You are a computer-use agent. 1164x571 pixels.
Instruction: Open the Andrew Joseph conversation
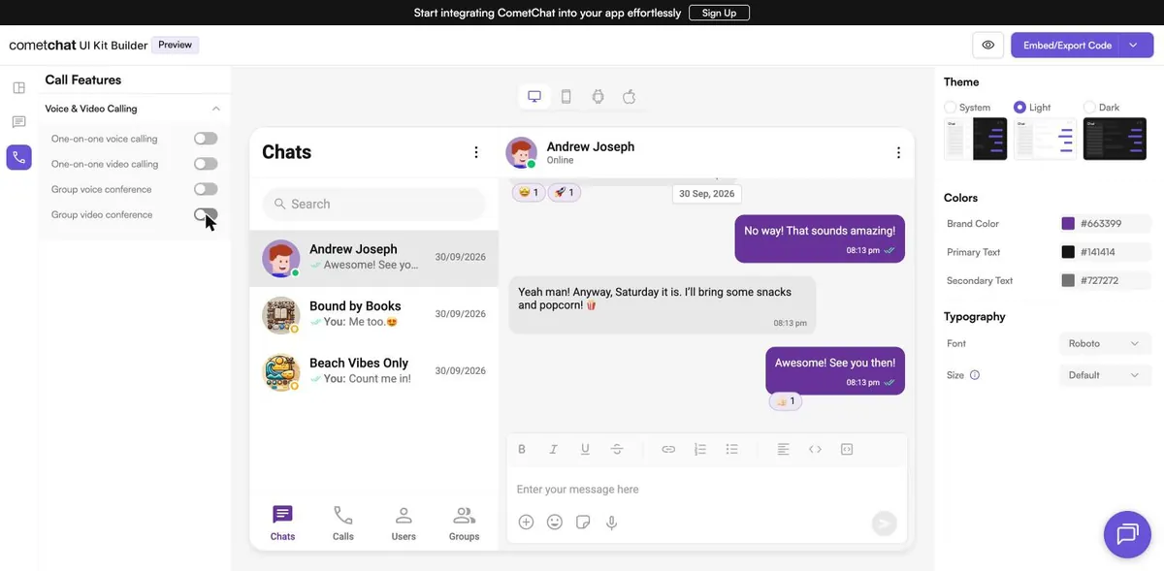point(373,258)
